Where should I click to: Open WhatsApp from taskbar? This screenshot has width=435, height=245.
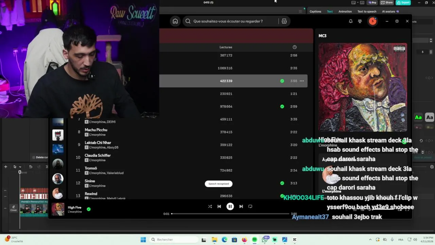265,240
